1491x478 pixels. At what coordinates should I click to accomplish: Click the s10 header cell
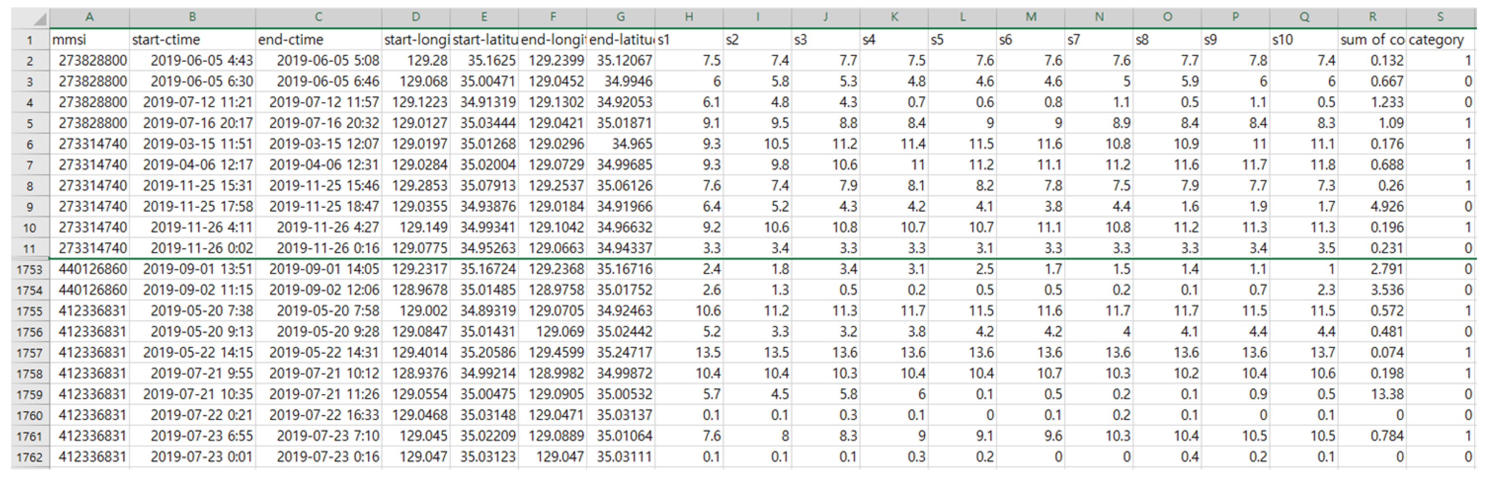1303,40
